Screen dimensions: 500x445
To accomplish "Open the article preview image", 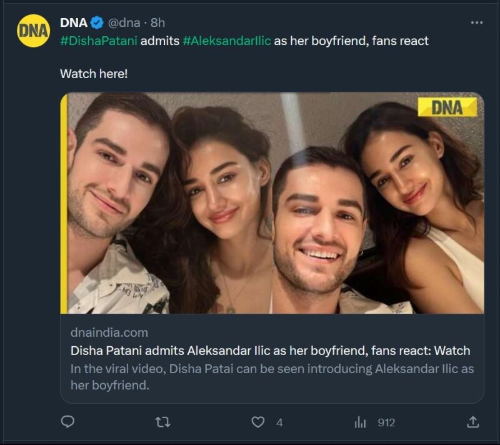I will tap(272, 203).
